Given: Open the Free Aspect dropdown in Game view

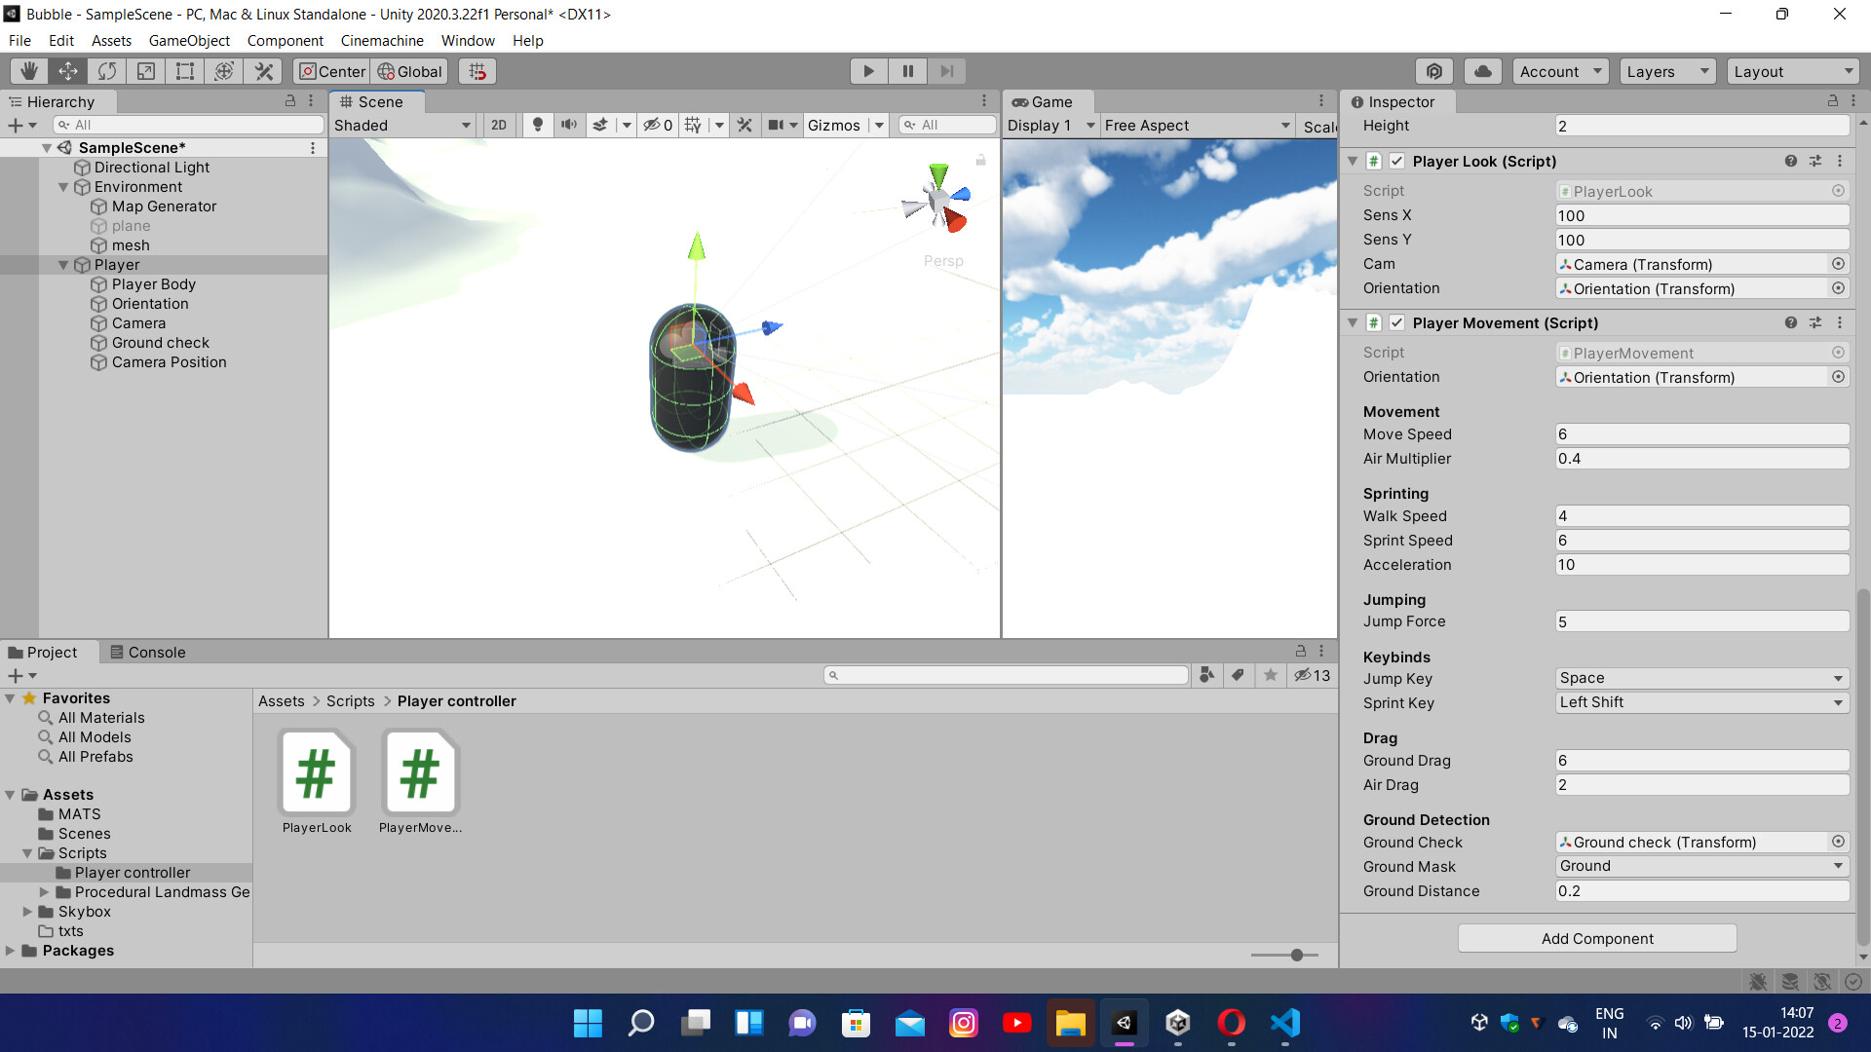Looking at the screenshot, I should tap(1196, 125).
